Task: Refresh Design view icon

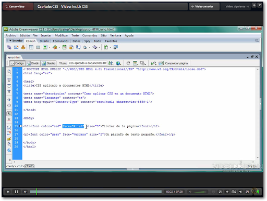Action: pos(128,63)
